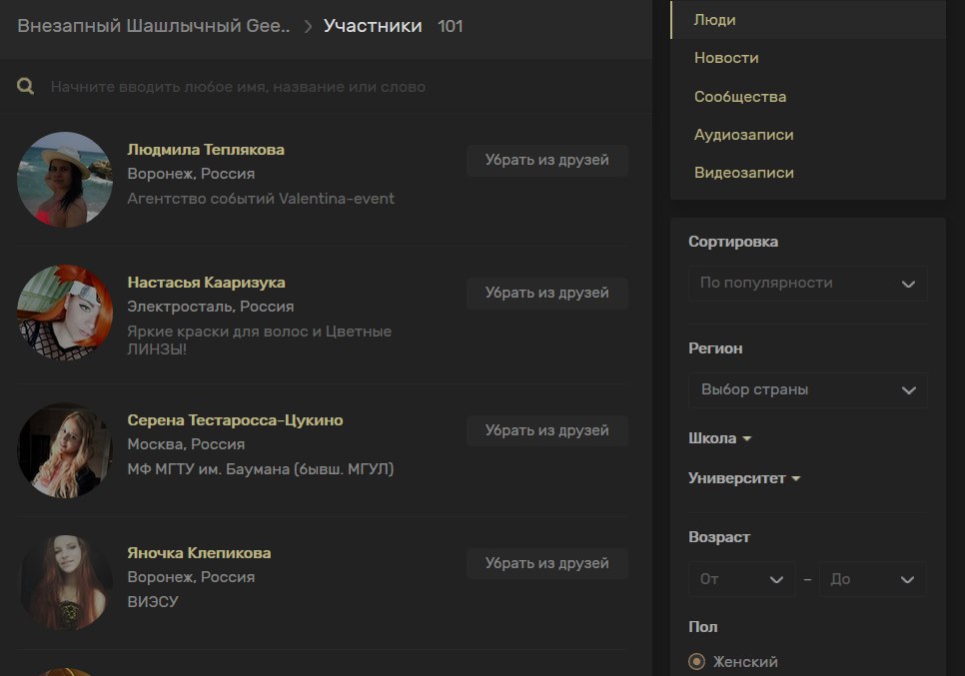Click the Москва, Россия location text
The image size is (965, 676).
pyautogui.click(x=186, y=444)
